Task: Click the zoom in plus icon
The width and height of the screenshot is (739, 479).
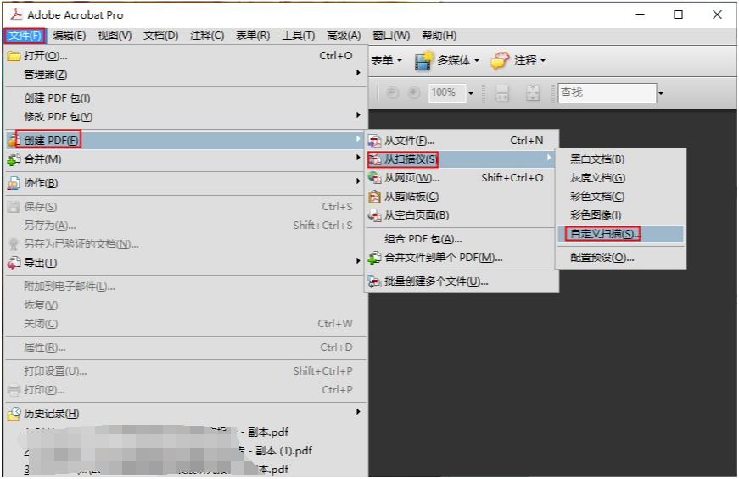Action: point(414,92)
